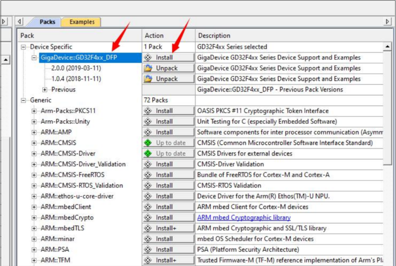Expand the Arm-Packs::PKCS11 node
Image resolution: width=396 pixels, height=266 pixels.
tap(34, 111)
